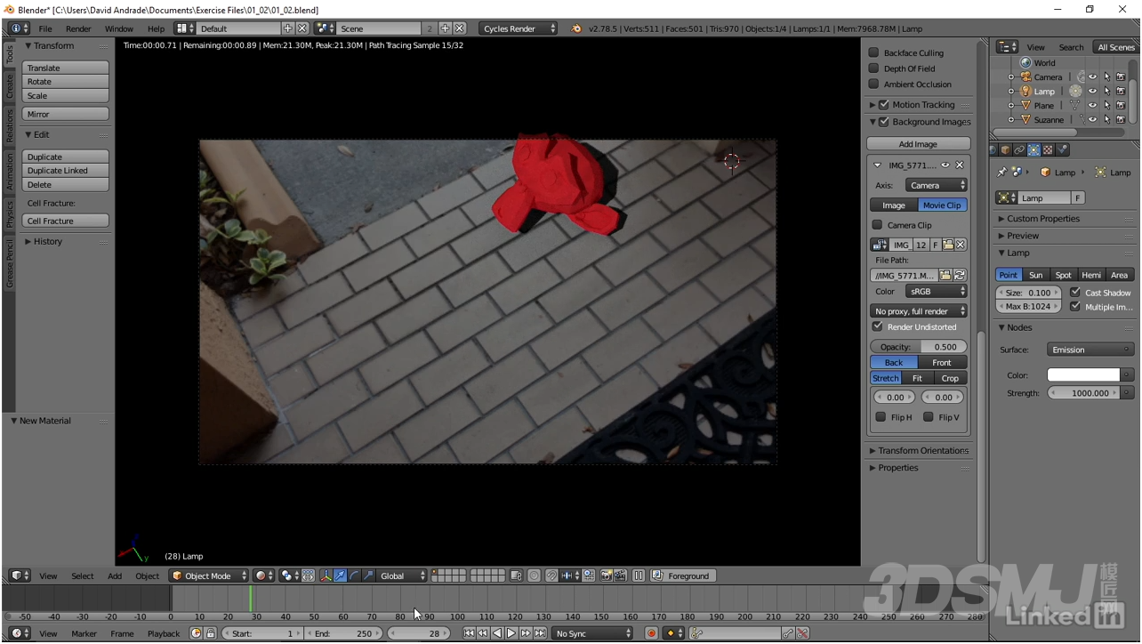Click the Lamp light-bulb icon in outliner
This screenshot has height=644, width=1142.
(1025, 92)
